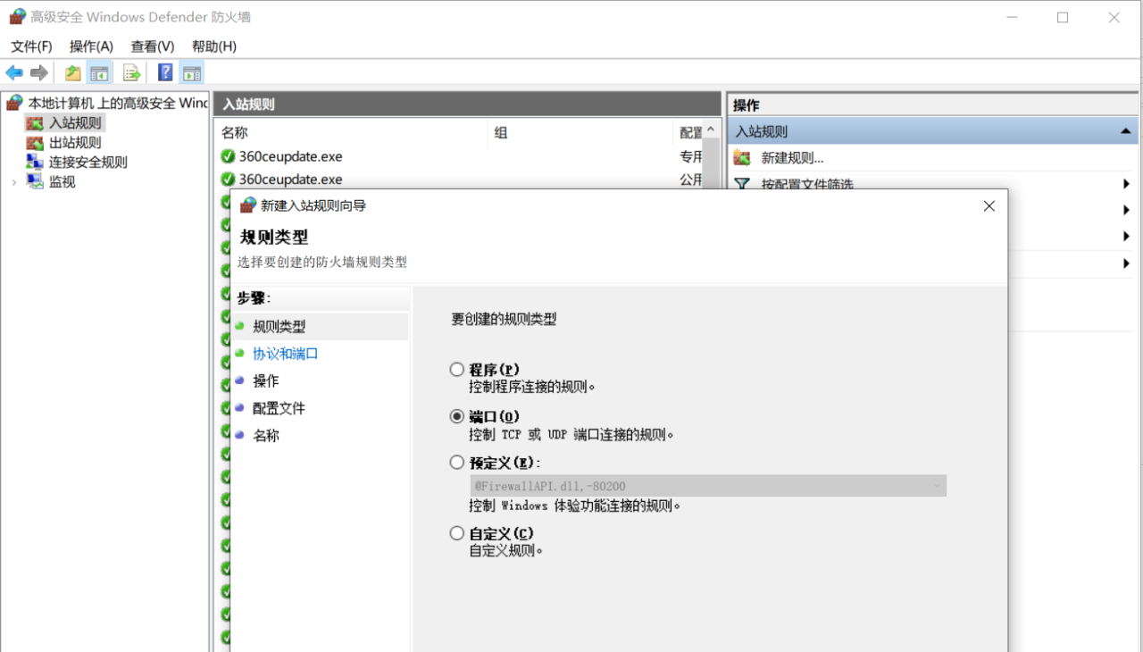
Task: Click green check of 360ceupdate.exe 专用 row
Action: (x=228, y=156)
